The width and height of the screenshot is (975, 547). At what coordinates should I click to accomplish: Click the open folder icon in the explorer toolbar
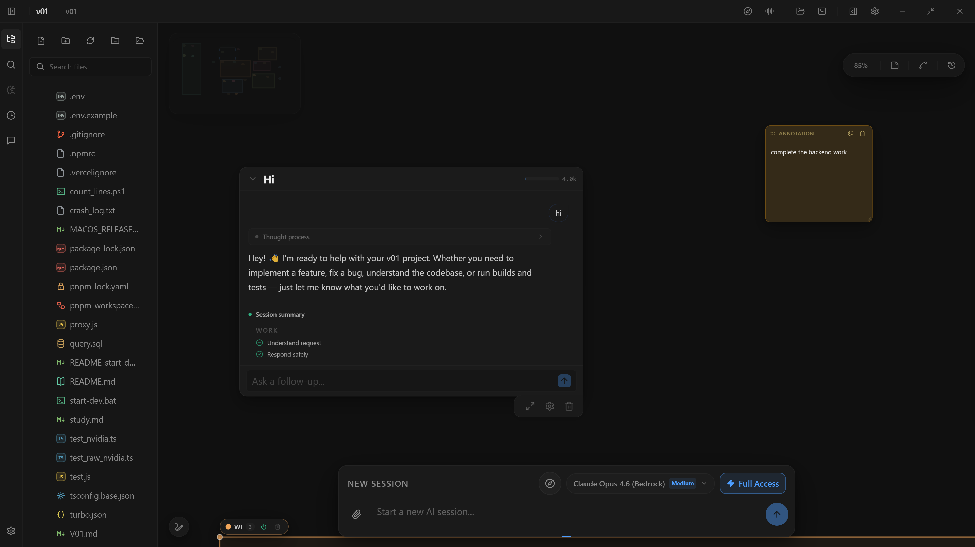[140, 40]
